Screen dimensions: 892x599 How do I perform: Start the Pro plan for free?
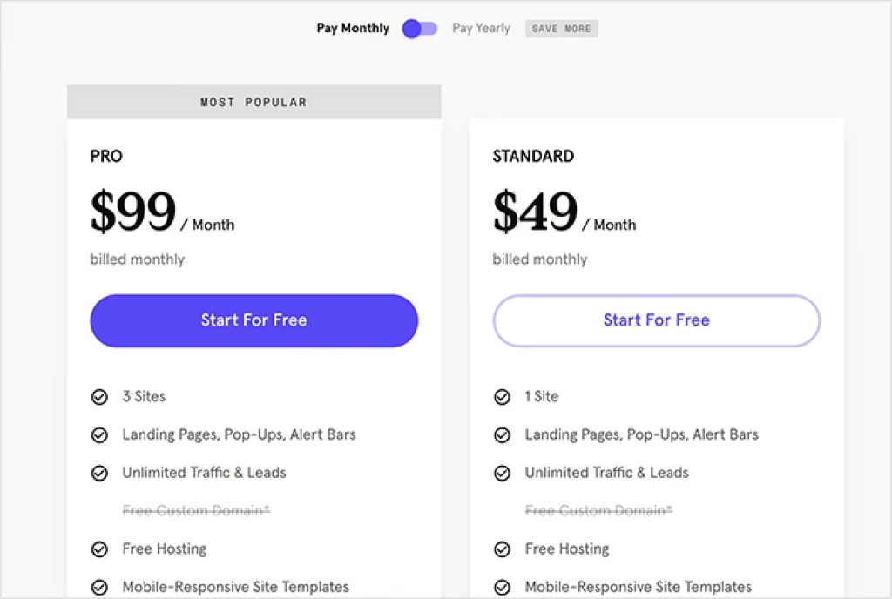click(x=253, y=320)
